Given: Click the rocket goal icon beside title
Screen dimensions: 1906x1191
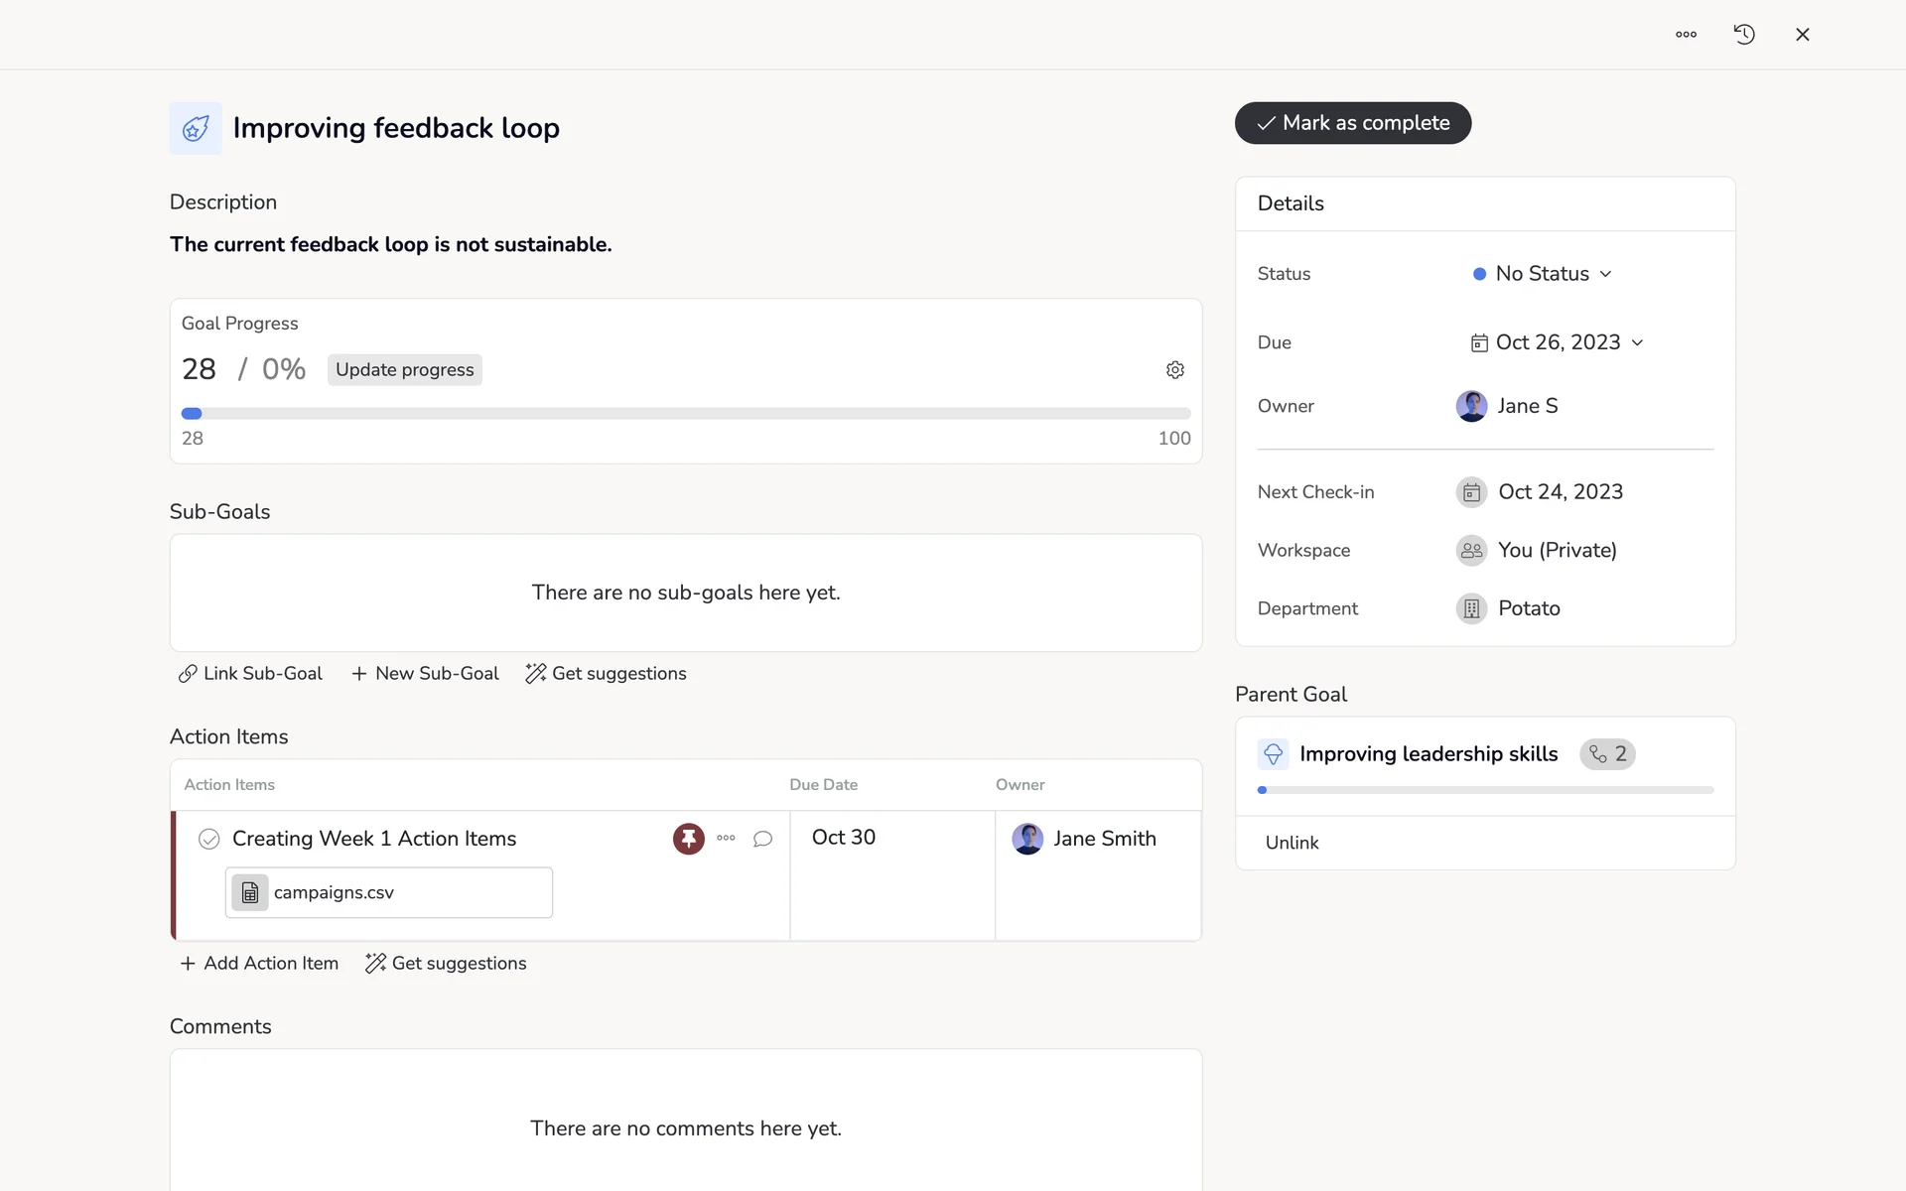Looking at the screenshot, I should point(196,128).
